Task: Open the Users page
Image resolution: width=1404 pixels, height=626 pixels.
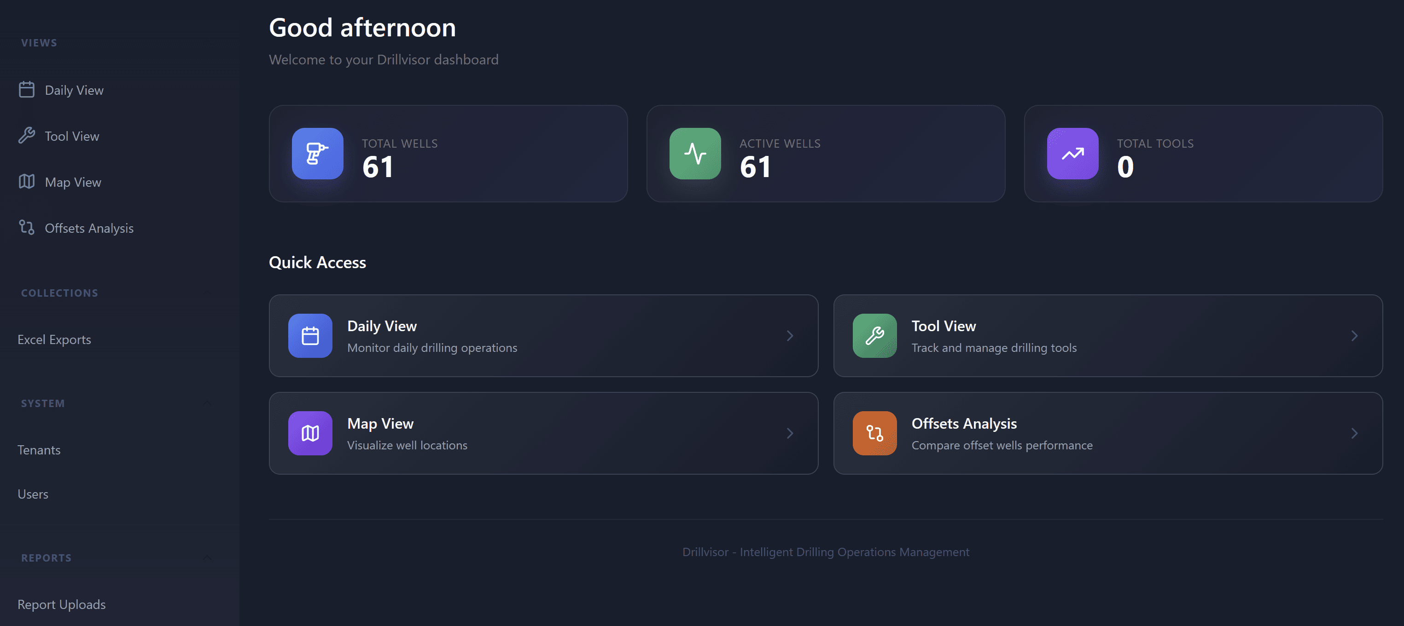Action: pyautogui.click(x=33, y=494)
